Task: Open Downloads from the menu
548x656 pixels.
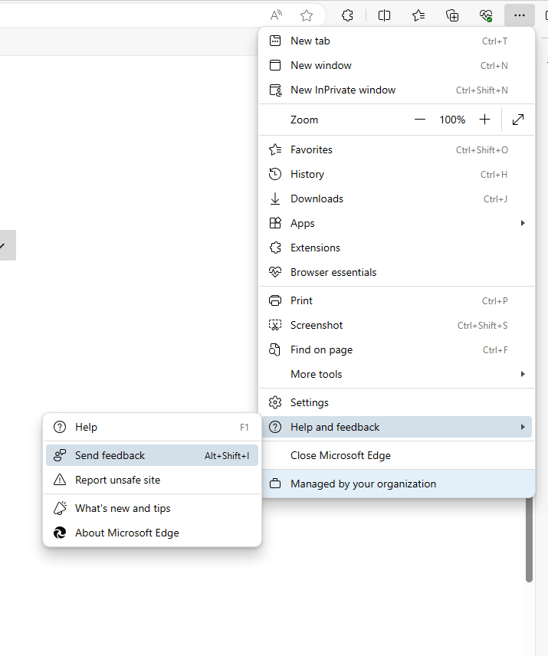Action: [396, 198]
